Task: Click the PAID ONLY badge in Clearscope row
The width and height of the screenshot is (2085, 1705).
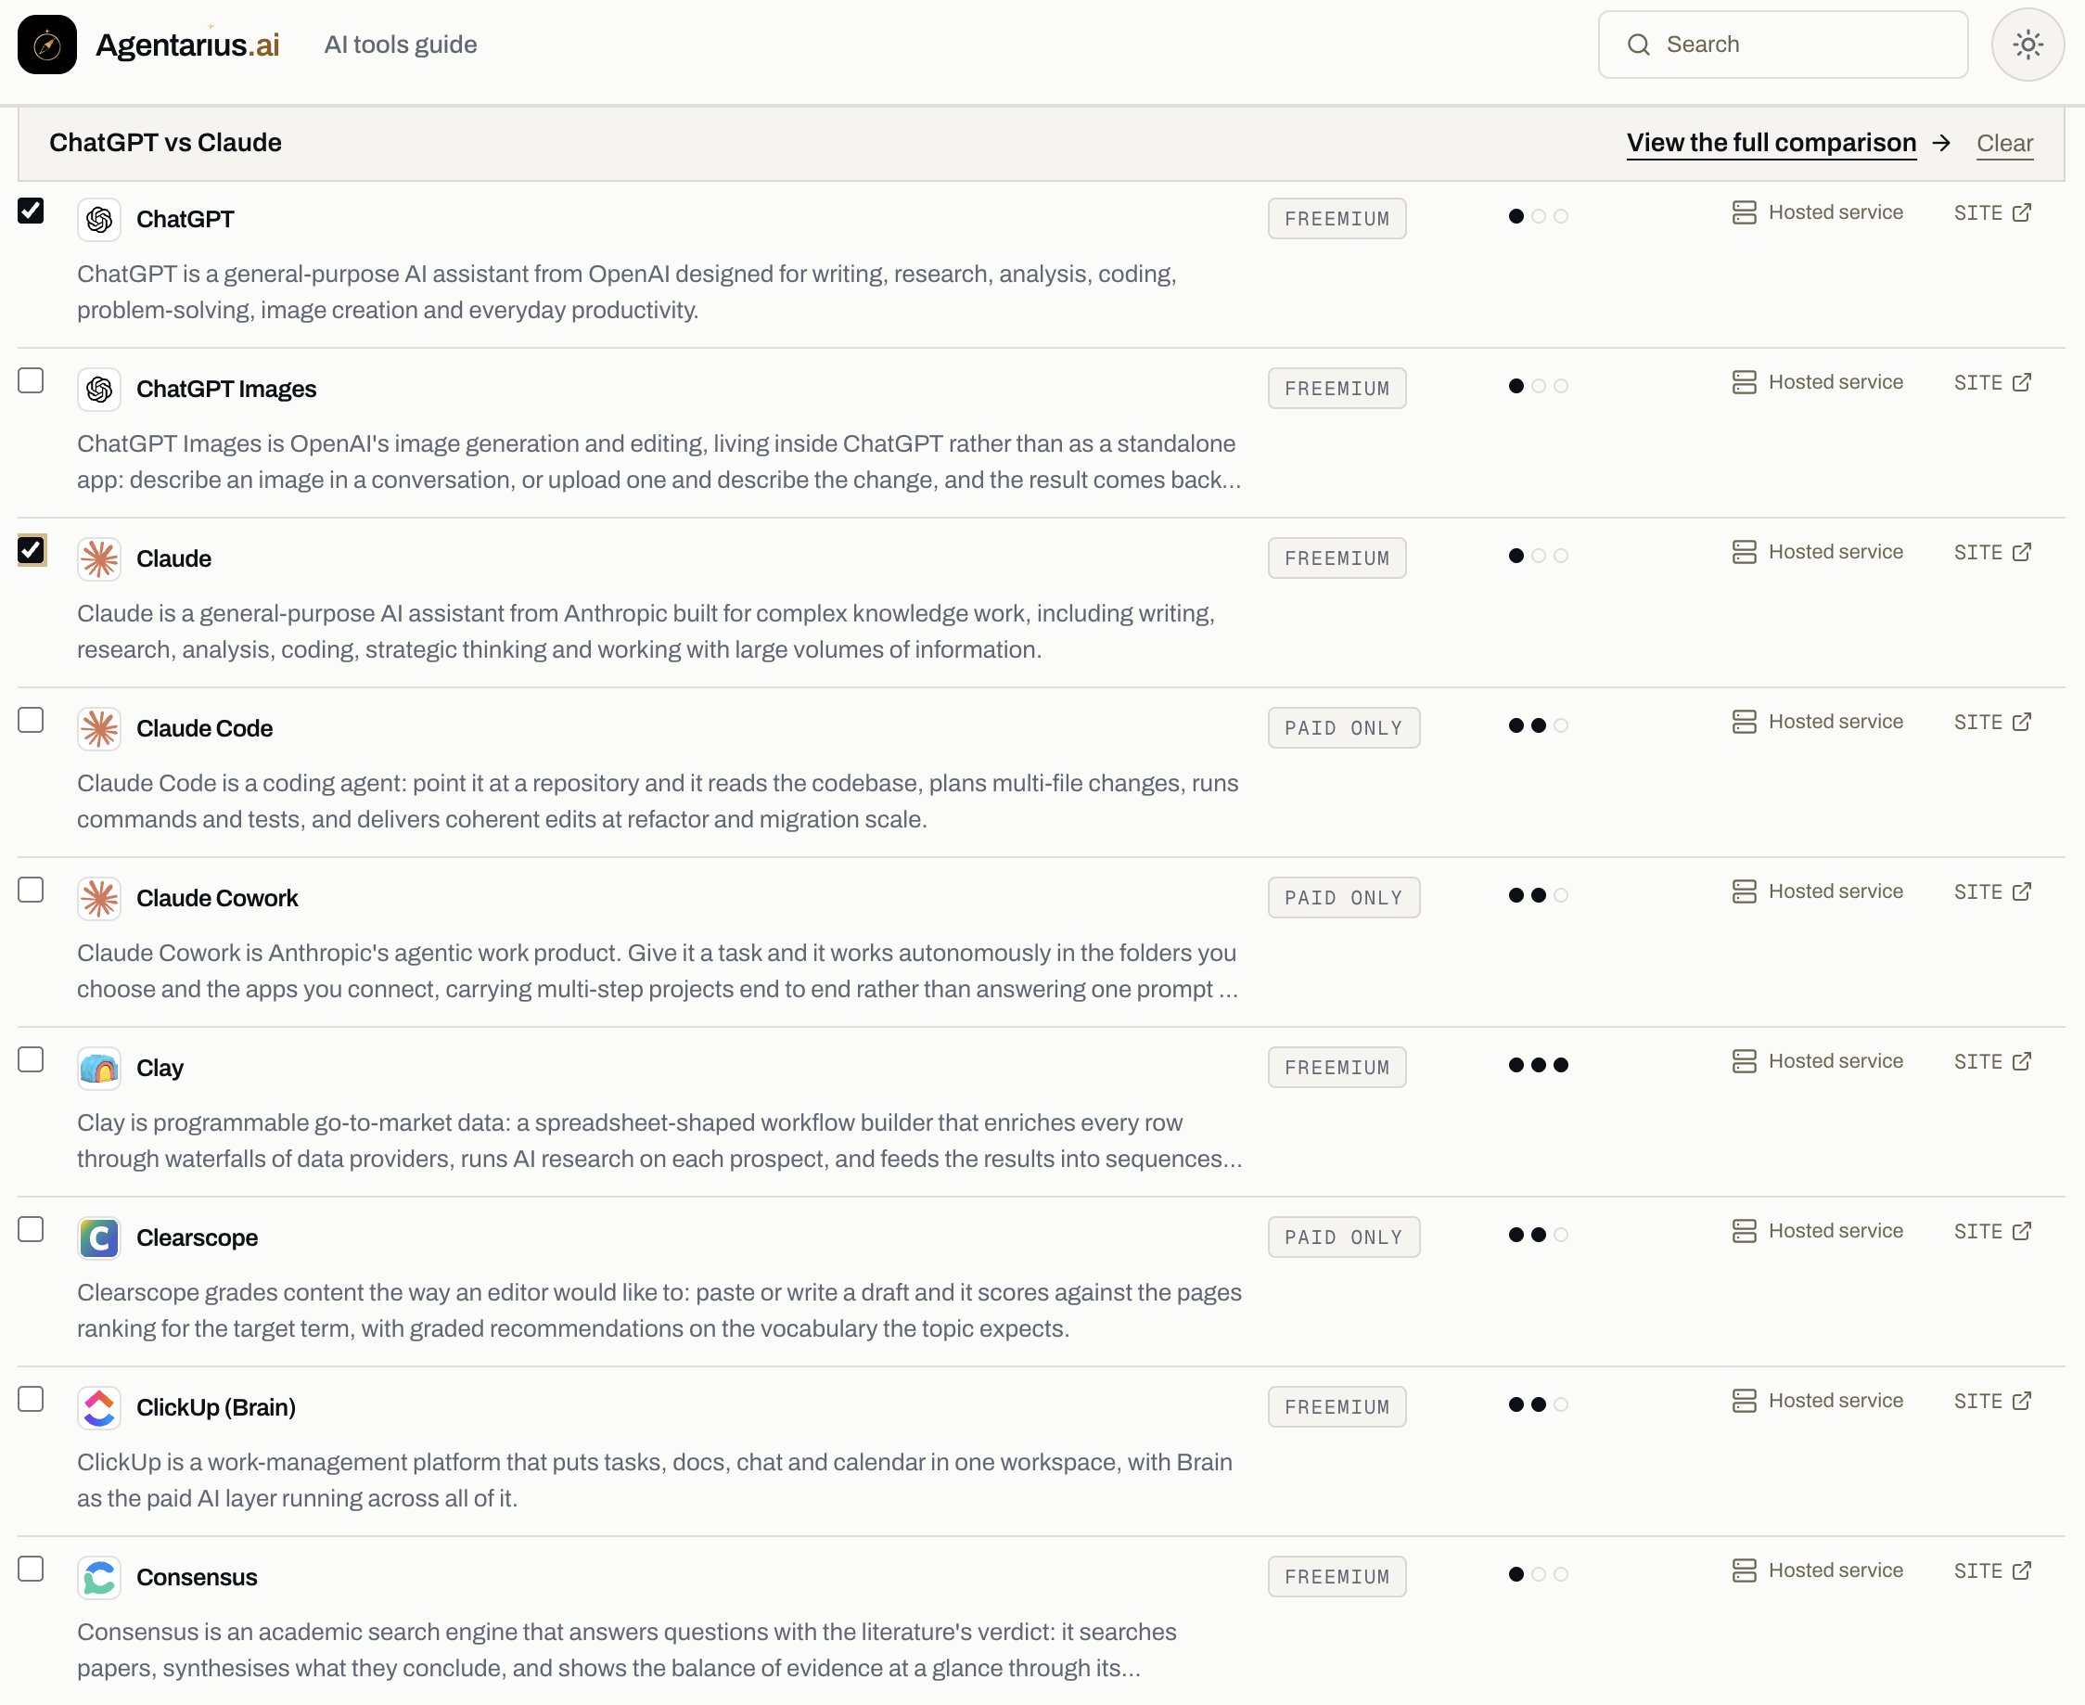Action: point(1344,1238)
